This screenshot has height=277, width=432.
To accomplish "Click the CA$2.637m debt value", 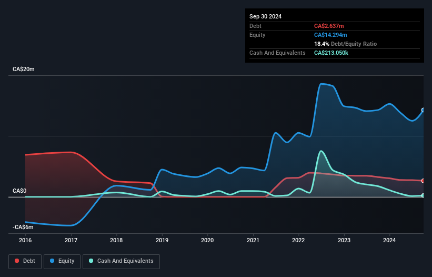I will point(329,26).
